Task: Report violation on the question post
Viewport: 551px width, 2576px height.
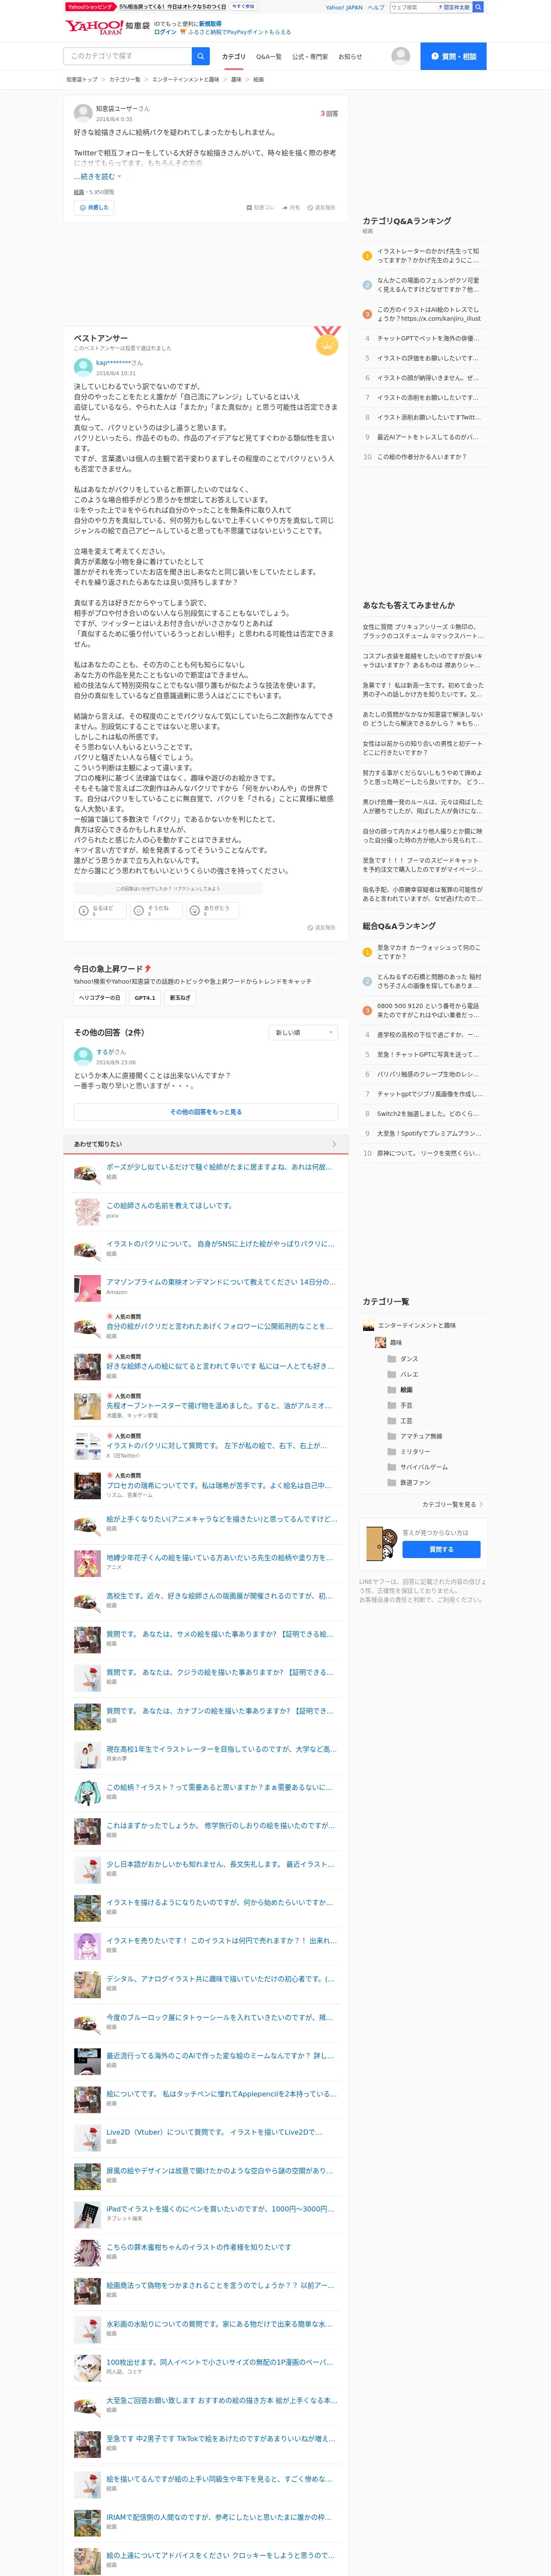Action: 321,208
